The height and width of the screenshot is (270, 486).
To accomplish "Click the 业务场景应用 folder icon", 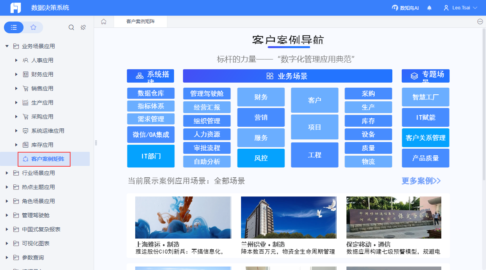I will (16, 46).
